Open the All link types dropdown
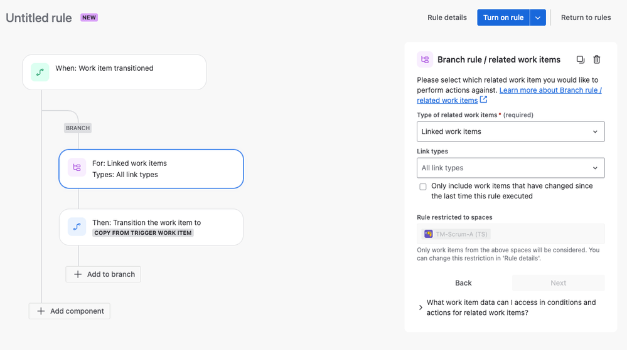 [x=511, y=168]
